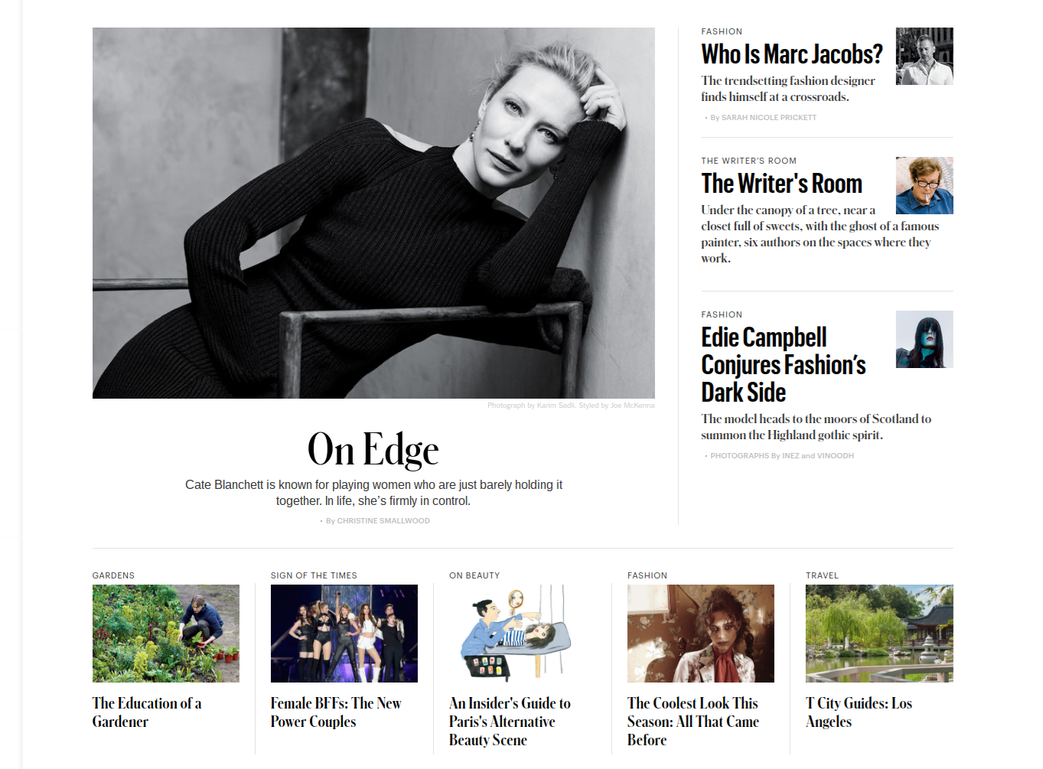
Task: Select the Gardens section label
Action: [x=113, y=575]
